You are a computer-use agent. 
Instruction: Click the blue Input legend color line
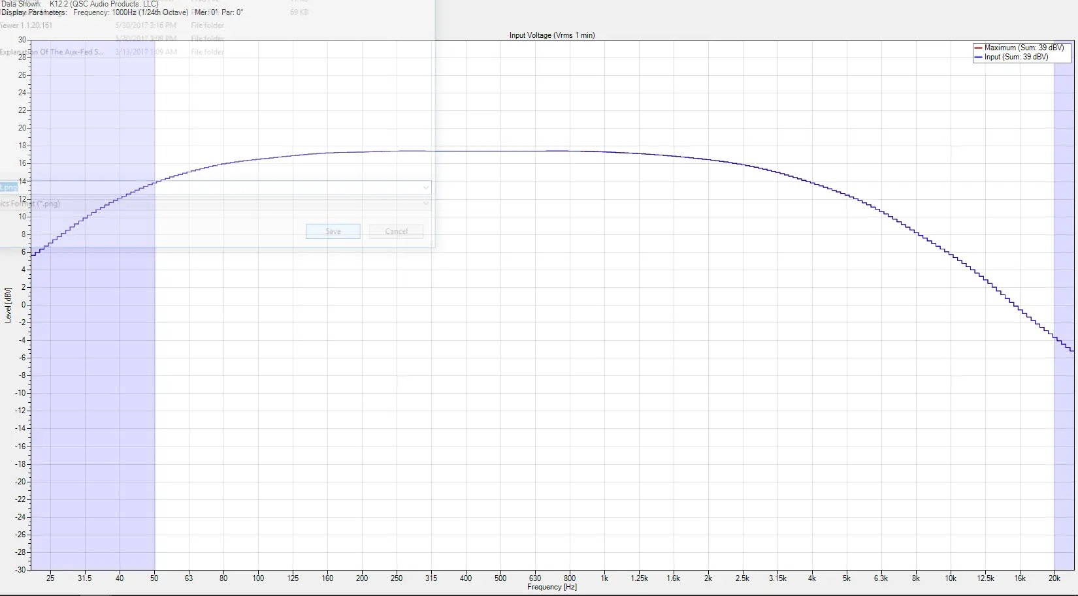pos(978,57)
